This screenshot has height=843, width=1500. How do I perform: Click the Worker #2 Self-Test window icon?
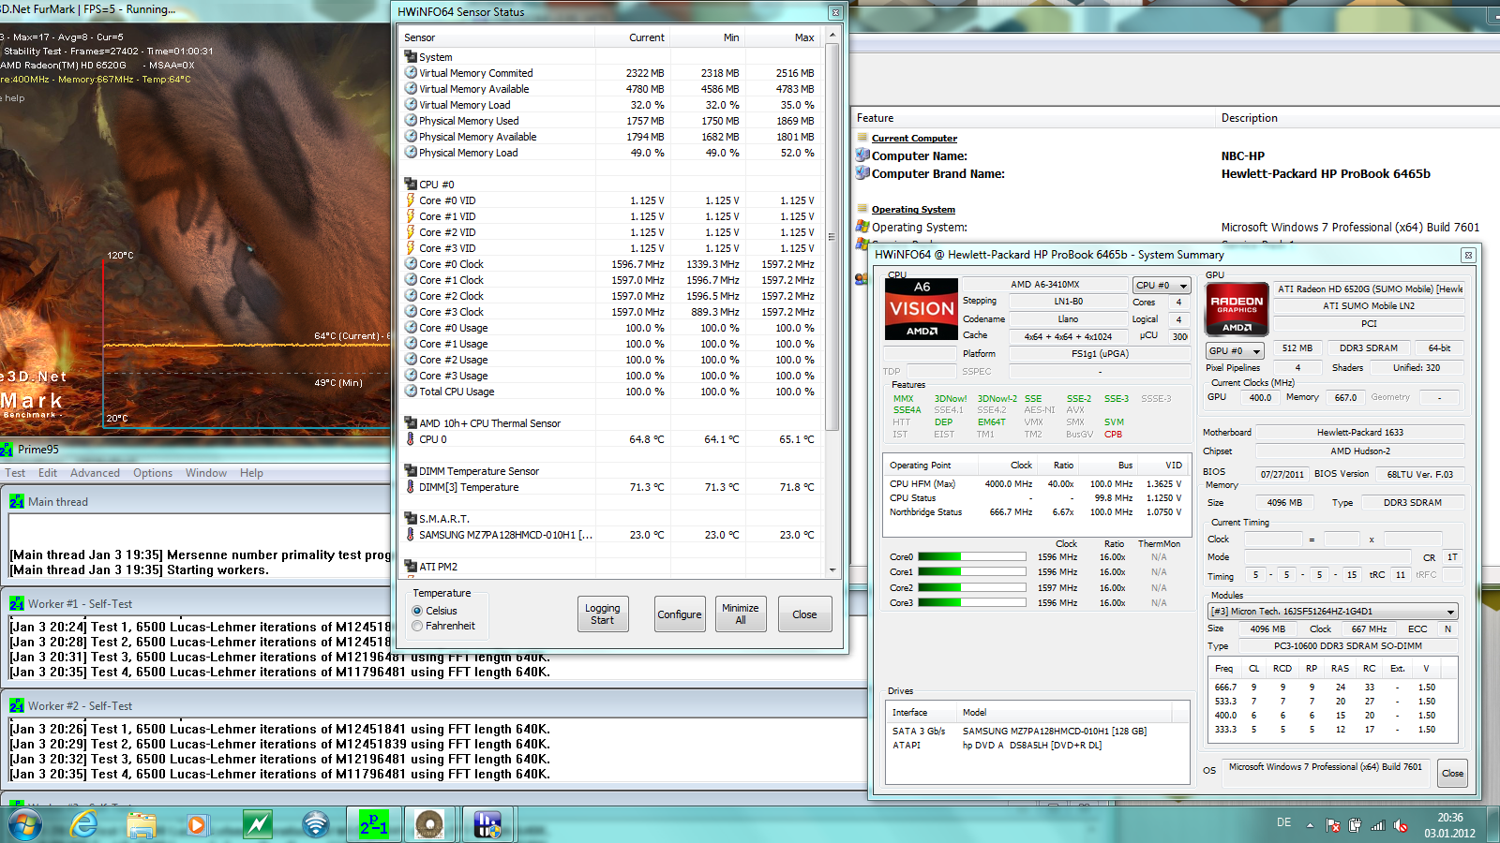coord(17,706)
